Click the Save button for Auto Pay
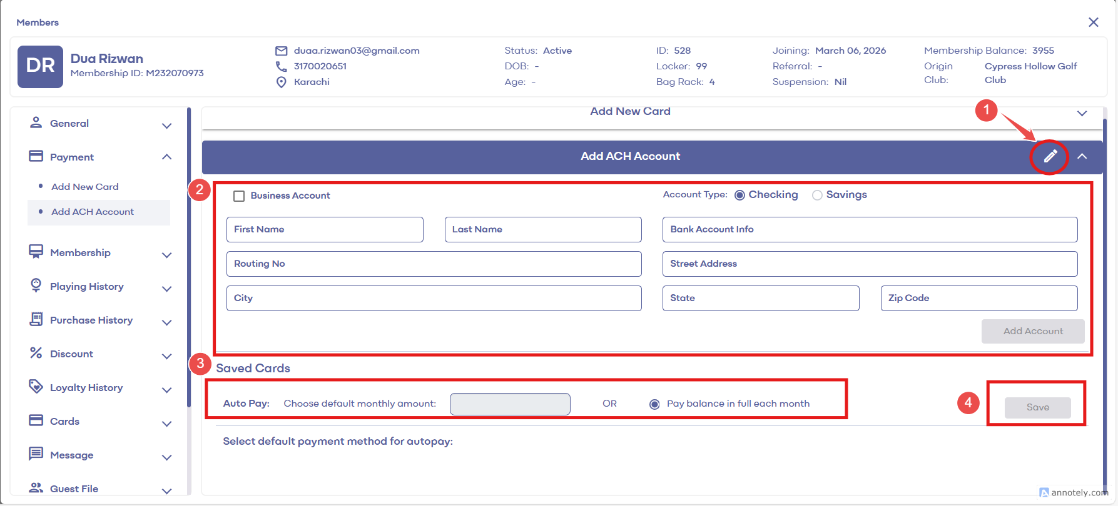This screenshot has height=506, width=1118. click(x=1037, y=407)
